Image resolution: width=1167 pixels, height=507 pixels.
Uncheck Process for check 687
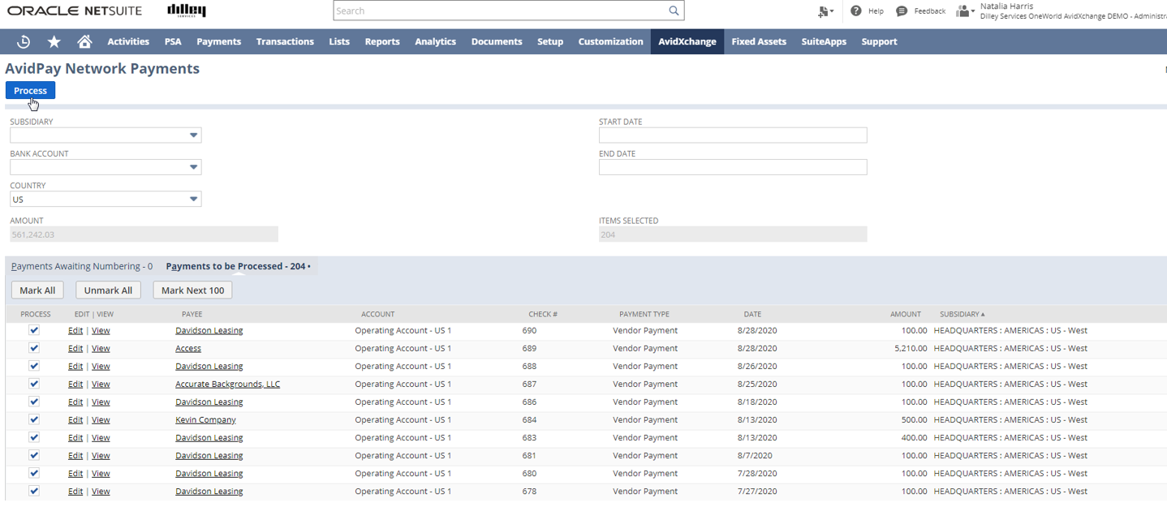[34, 384]
